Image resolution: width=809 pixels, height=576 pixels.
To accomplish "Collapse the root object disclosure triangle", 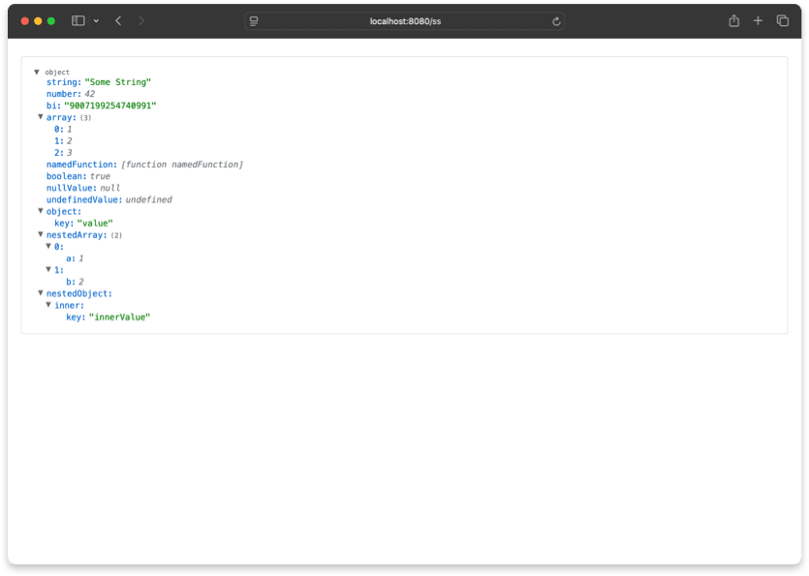I will [x=37, y=71].
